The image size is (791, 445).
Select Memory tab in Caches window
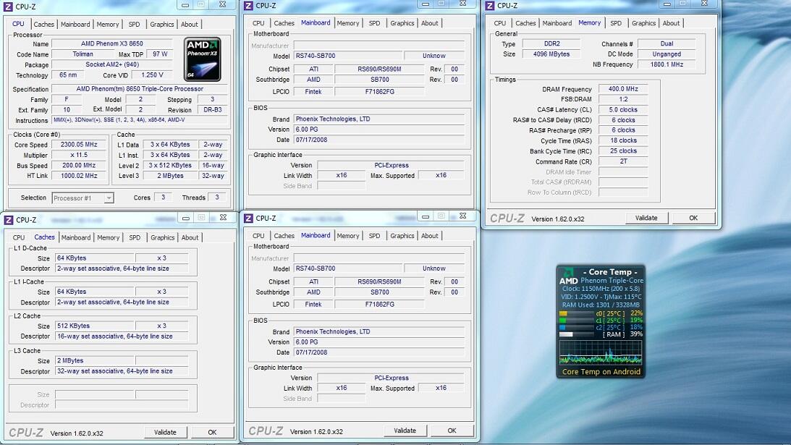109,237
